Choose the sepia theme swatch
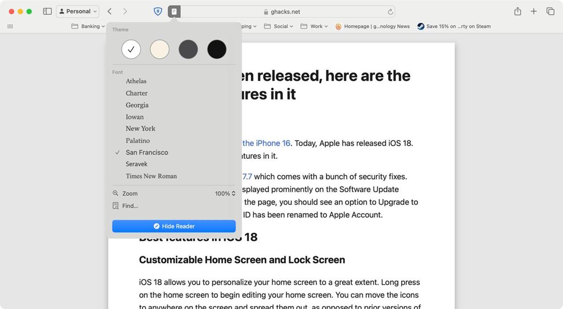The image size is (563, 309). coord(160,49)
